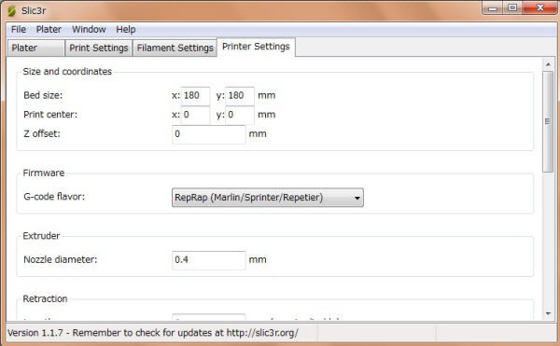The height and width of the screenshot is (346, 560).
Task: Open the Window menu
Action: pos(89,29)
